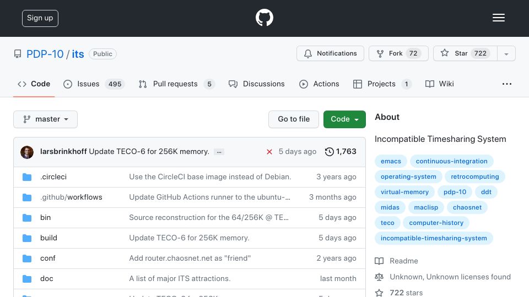Click the chaosnet topic tag
The height and width of the screenshot is (297, 529).
click(x=467, y=207)
